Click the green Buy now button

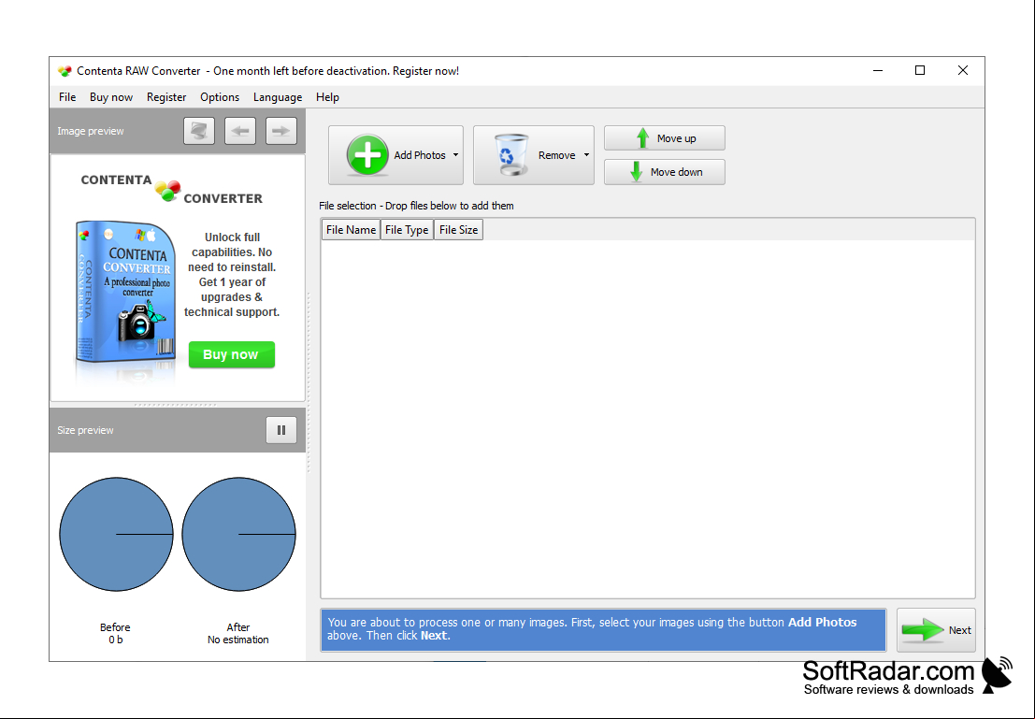pos(232,354)
